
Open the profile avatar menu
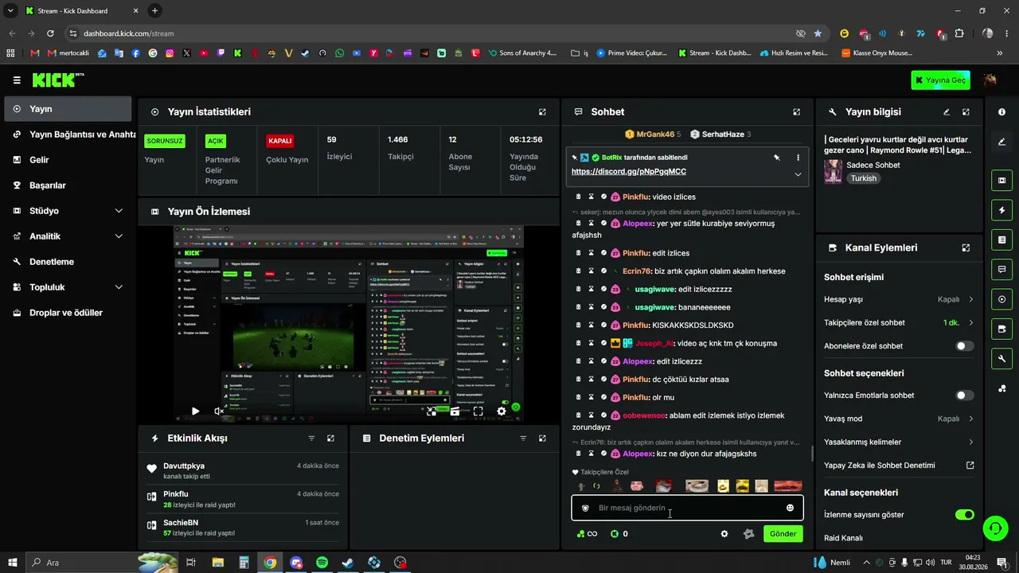point(990,80)
